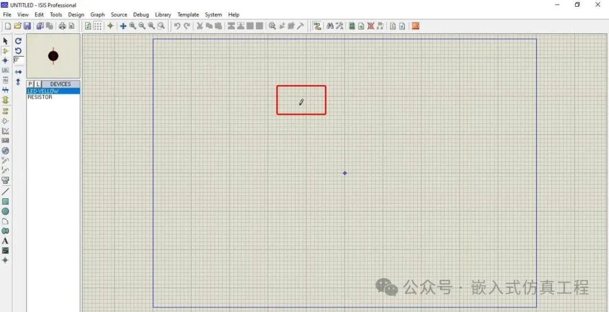Screen dimensions: 609x312
Task: Open the Tools menu
Action: click(x=56, y=15)
